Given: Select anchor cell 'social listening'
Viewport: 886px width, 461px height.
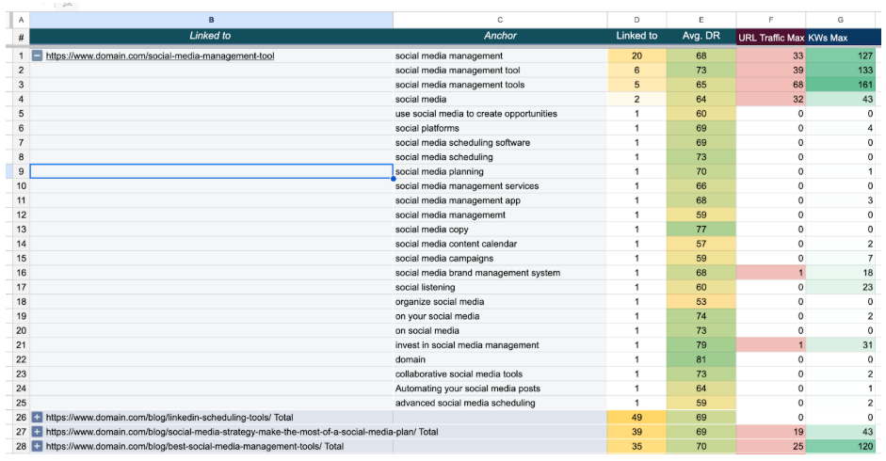Looking at the screenshot, I should pos(500,287).
